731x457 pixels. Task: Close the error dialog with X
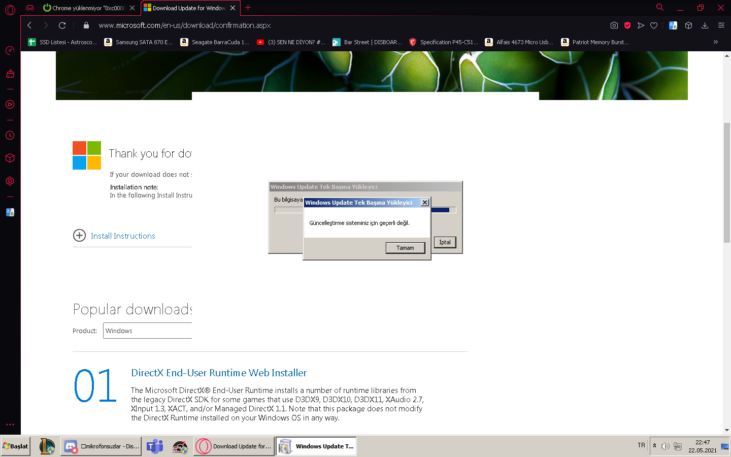[425, 203]
